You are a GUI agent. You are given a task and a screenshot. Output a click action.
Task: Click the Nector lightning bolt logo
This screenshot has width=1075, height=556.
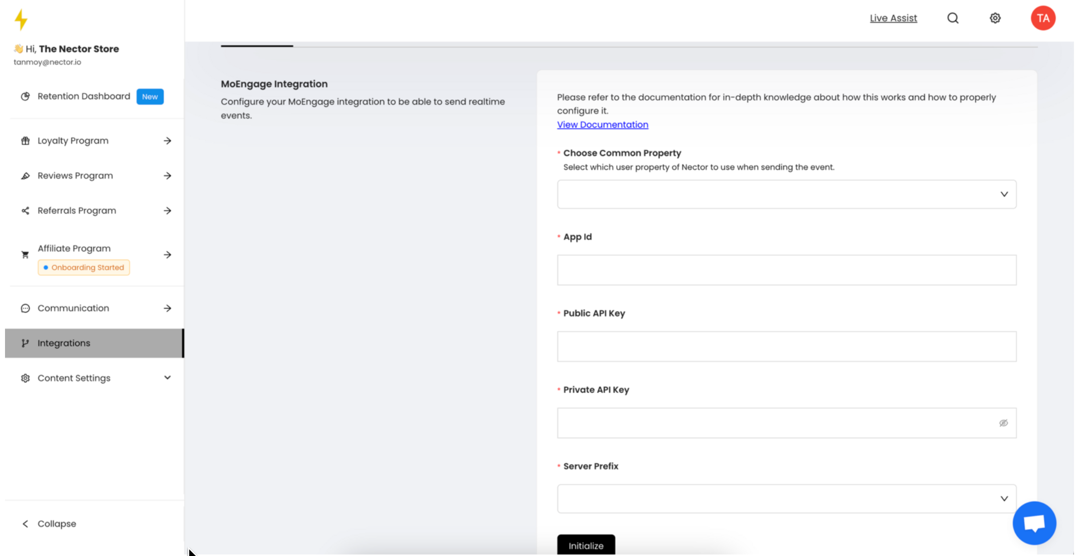(x=21, y=20)
